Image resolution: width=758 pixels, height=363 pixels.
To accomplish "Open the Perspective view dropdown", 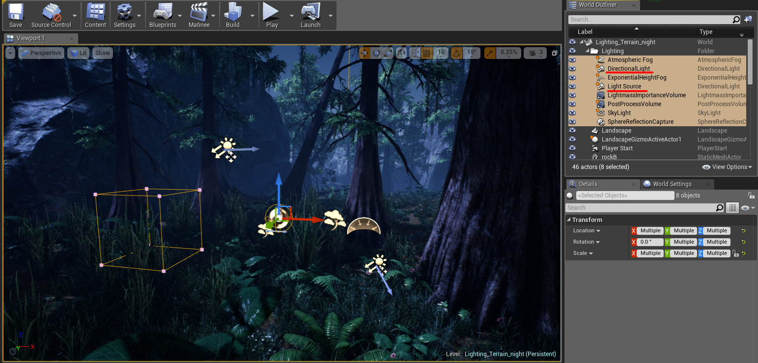I will point(41,53).
